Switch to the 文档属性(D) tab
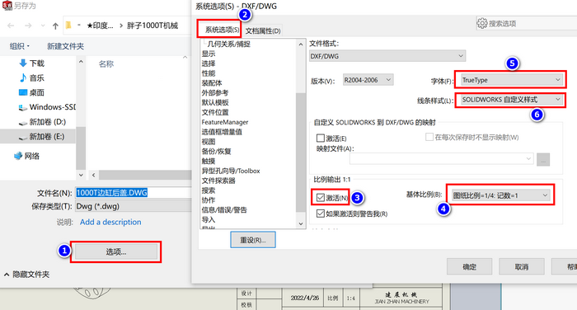 [263, 31]
